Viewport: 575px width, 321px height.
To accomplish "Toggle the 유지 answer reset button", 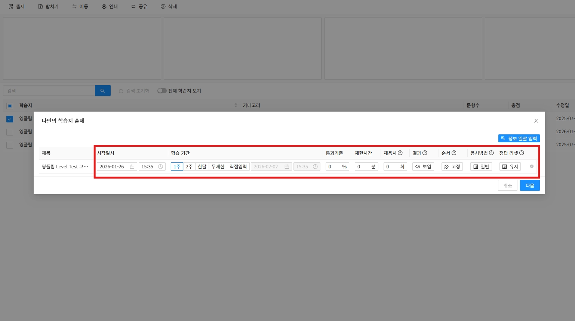I will [x=510, y=167].
